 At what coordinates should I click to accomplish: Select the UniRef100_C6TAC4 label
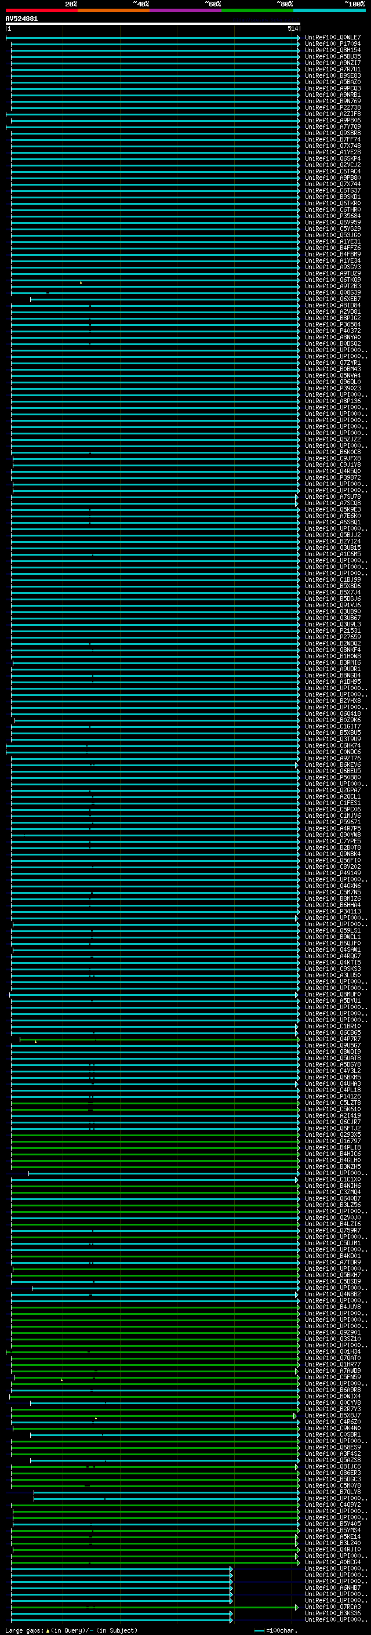[332, 171]
